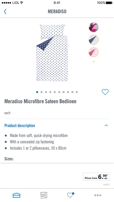This screenshot has width=114, height=202.
Task: Jump to second image pagination dot
Action: (42, 92)
